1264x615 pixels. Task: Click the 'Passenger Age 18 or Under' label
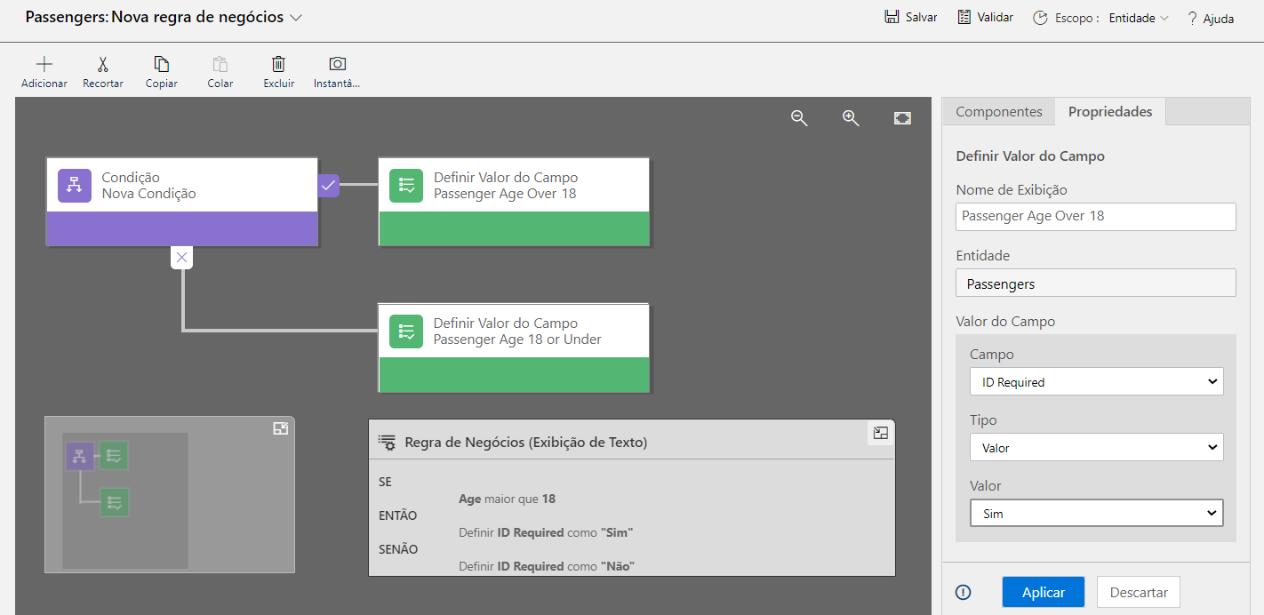point(517,339)
